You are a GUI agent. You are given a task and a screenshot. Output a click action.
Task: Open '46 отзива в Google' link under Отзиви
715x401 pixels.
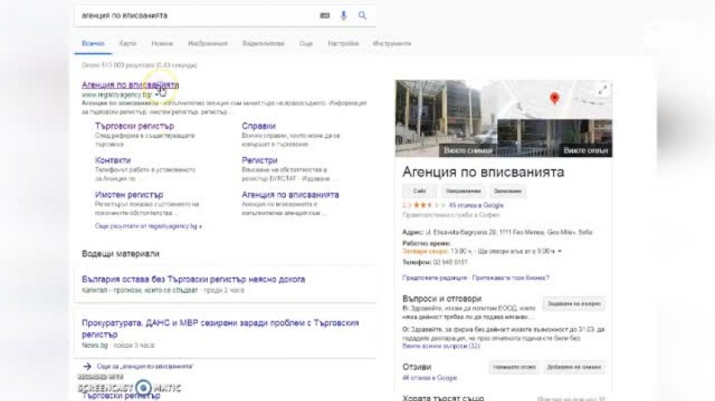pos(430,378)
